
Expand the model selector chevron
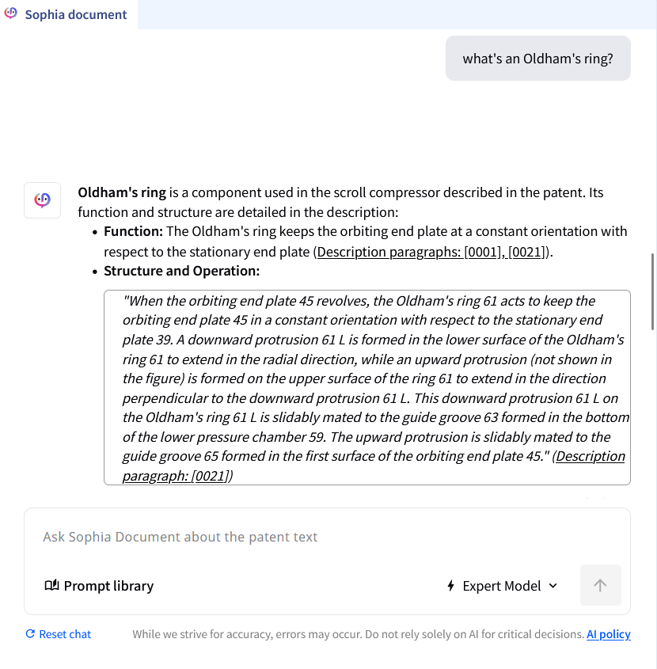coord(553,586)
